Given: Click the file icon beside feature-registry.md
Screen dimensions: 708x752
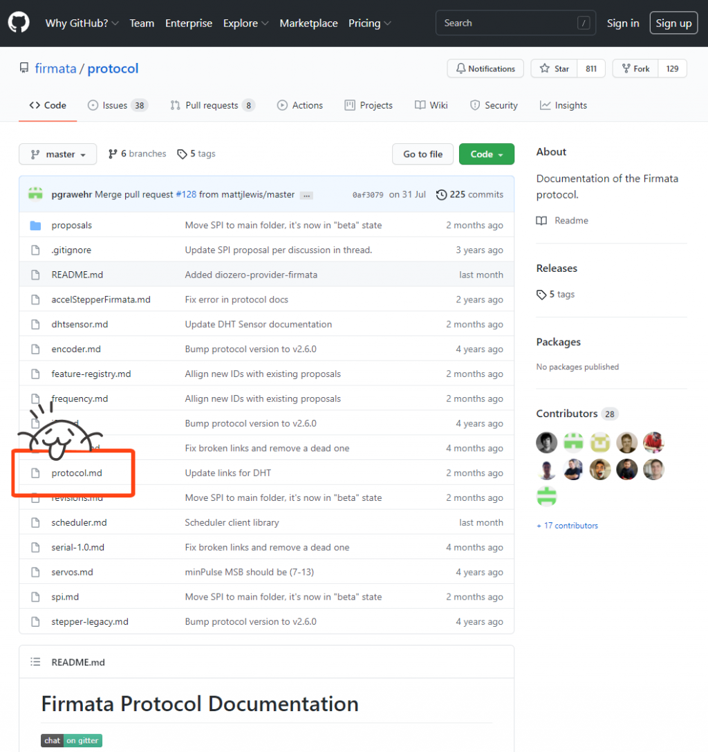Looking at the screenshot, I should (35, 374).
